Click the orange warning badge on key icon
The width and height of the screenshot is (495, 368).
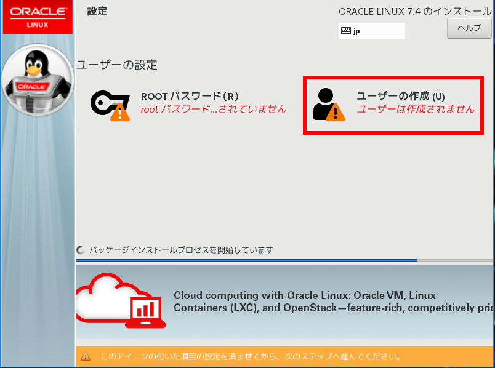click(x=120, y=113)
